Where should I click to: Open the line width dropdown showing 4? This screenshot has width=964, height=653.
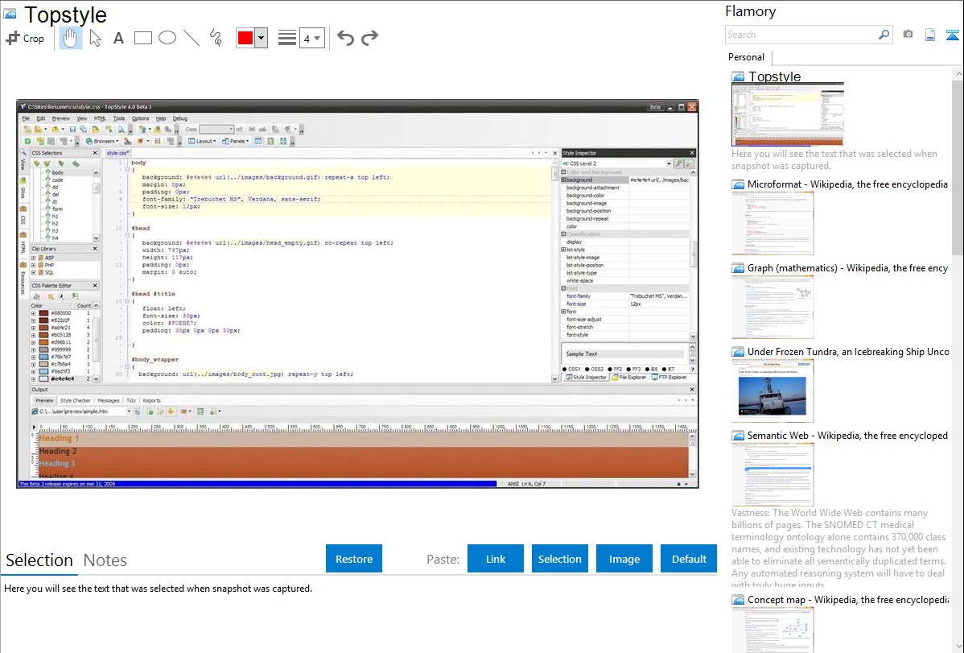click(x=311, y=38)
